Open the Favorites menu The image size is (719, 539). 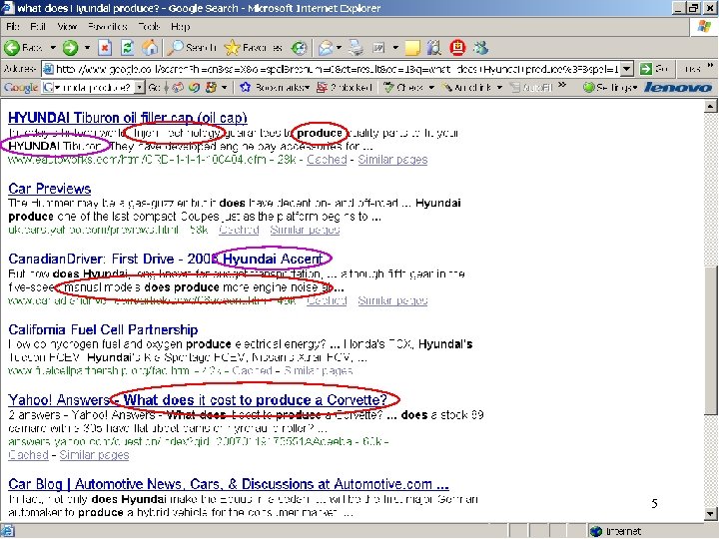click(x=107, y=27)
